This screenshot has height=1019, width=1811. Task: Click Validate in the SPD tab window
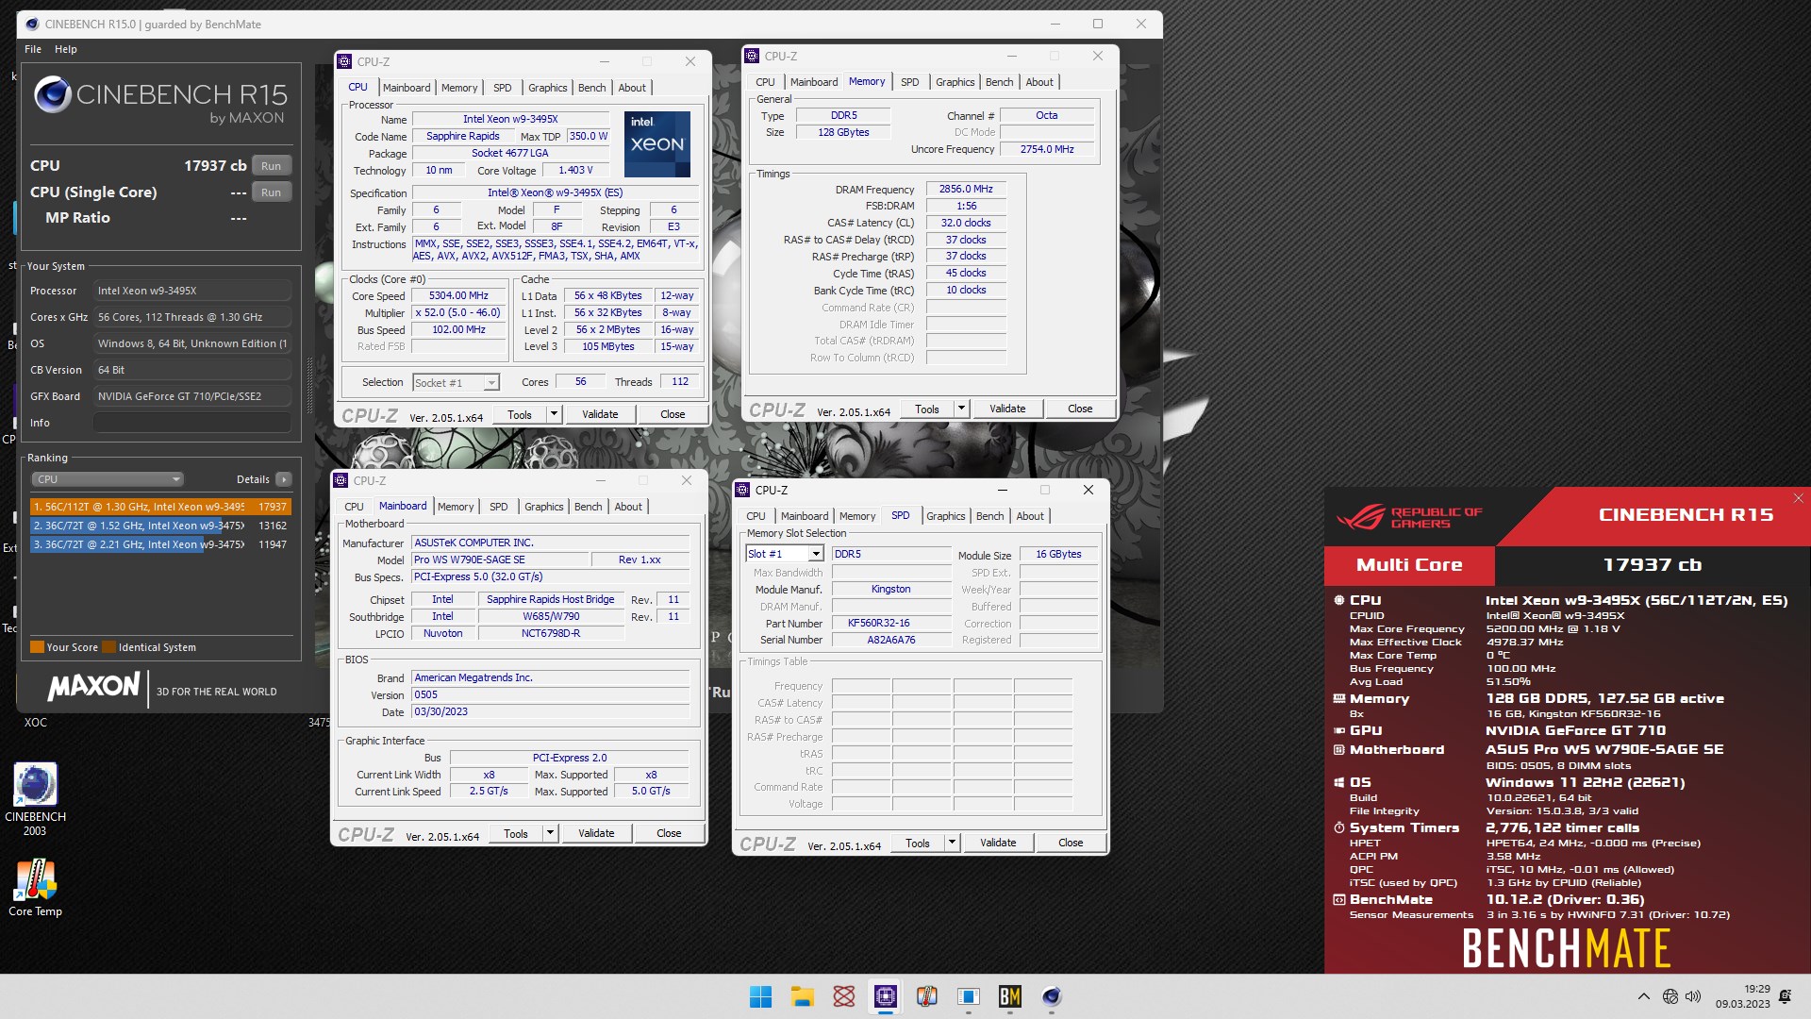[998, 843]
